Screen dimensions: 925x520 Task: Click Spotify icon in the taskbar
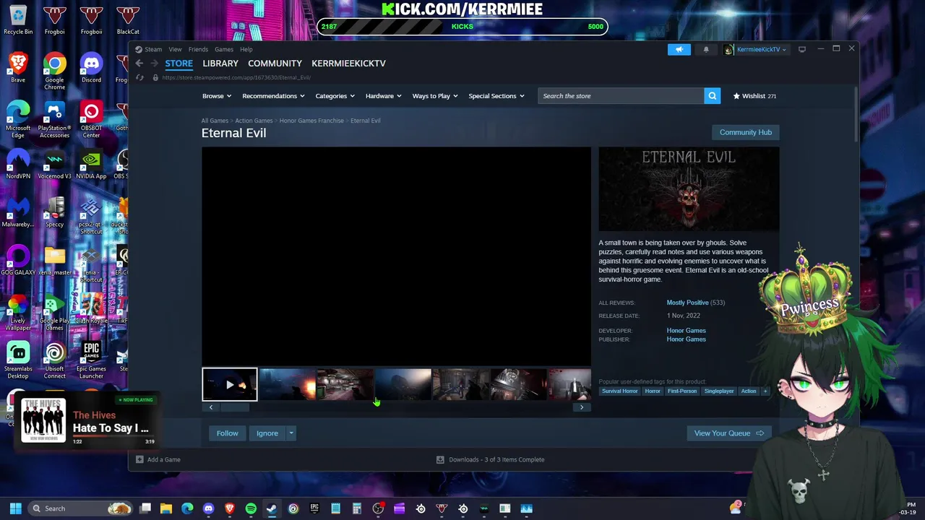pos(251,508)
